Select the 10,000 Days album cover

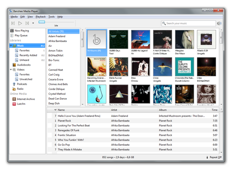[x=119, y=39]
